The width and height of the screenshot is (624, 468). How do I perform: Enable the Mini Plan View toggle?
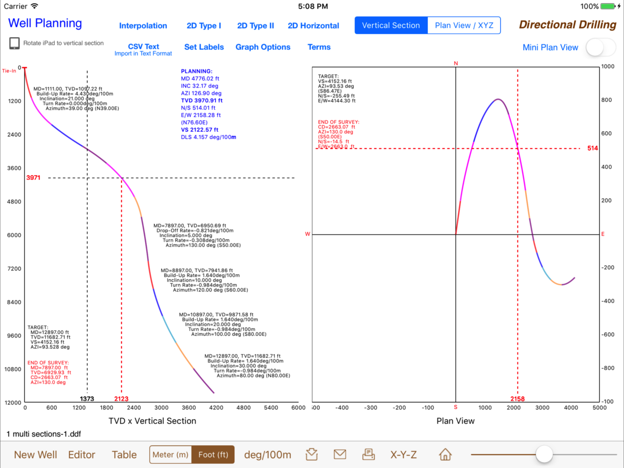[x=600, y=47]
